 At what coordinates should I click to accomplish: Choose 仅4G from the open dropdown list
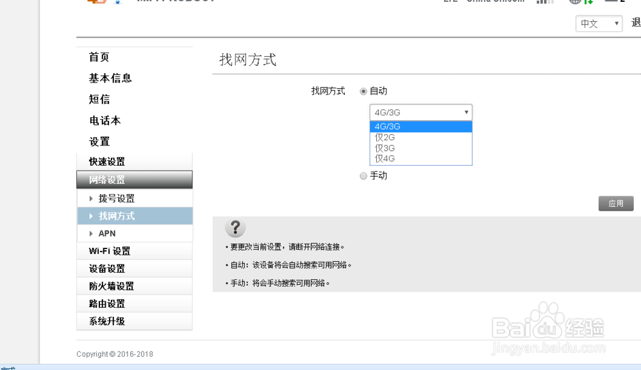tap(385, 158)
